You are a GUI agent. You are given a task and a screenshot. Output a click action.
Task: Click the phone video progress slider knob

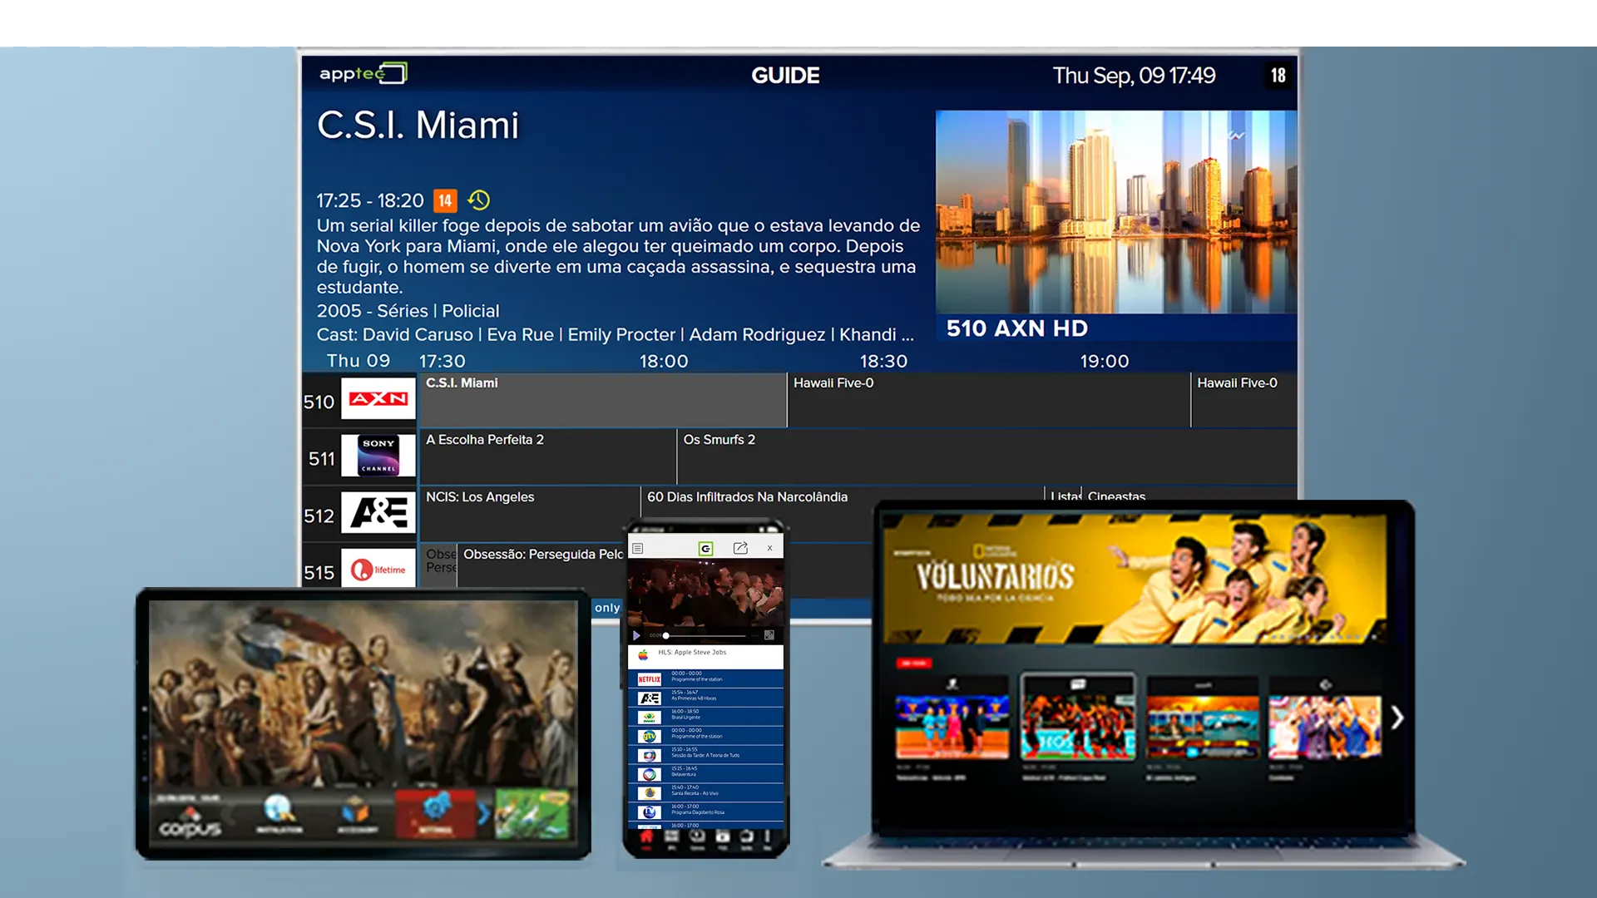[x=665, y=635]
